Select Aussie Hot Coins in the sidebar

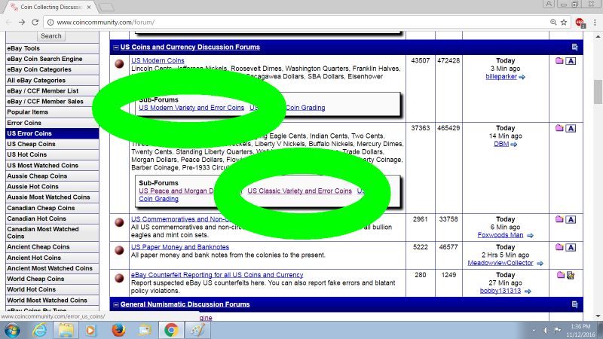pos(52,186)
